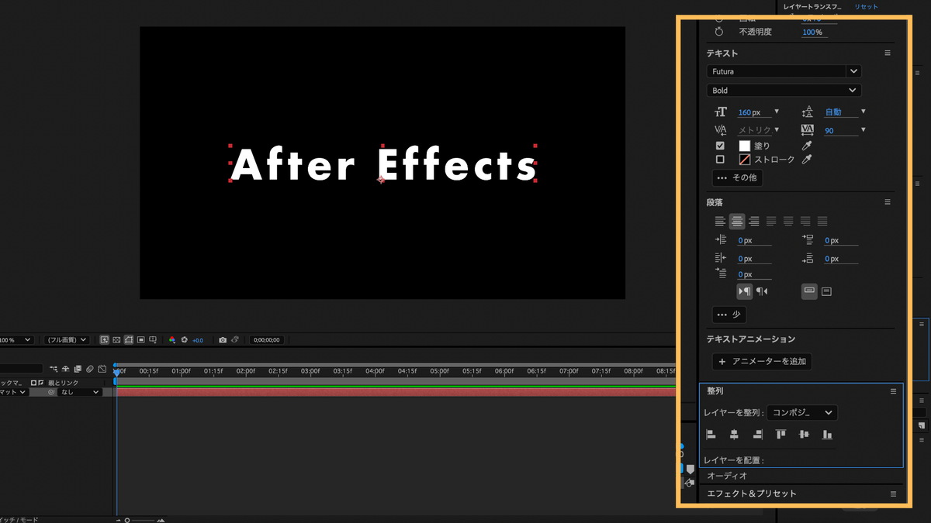Click the timeline zoom slider at bottom

pos(141,520)
